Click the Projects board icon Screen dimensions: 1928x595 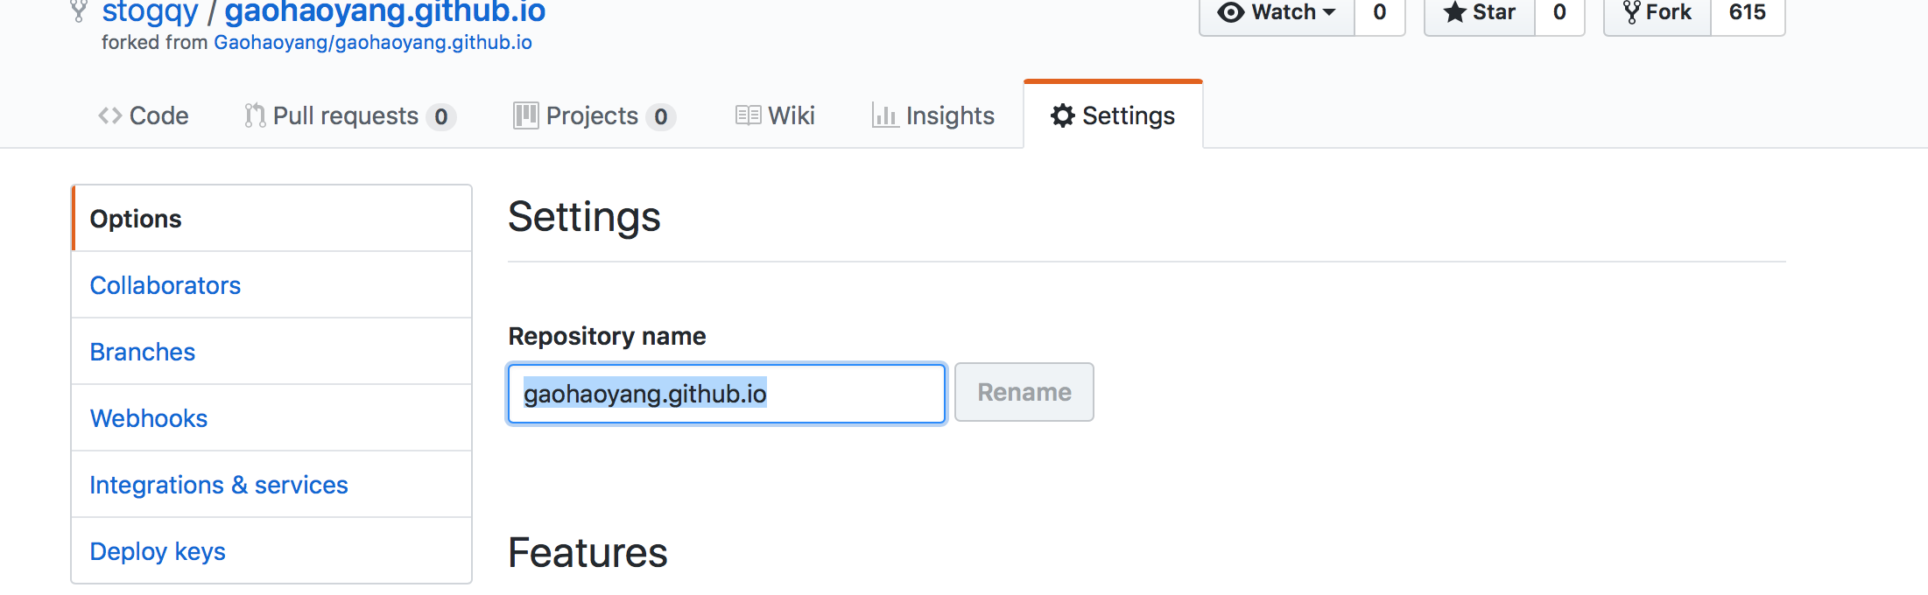pos(526,115)
